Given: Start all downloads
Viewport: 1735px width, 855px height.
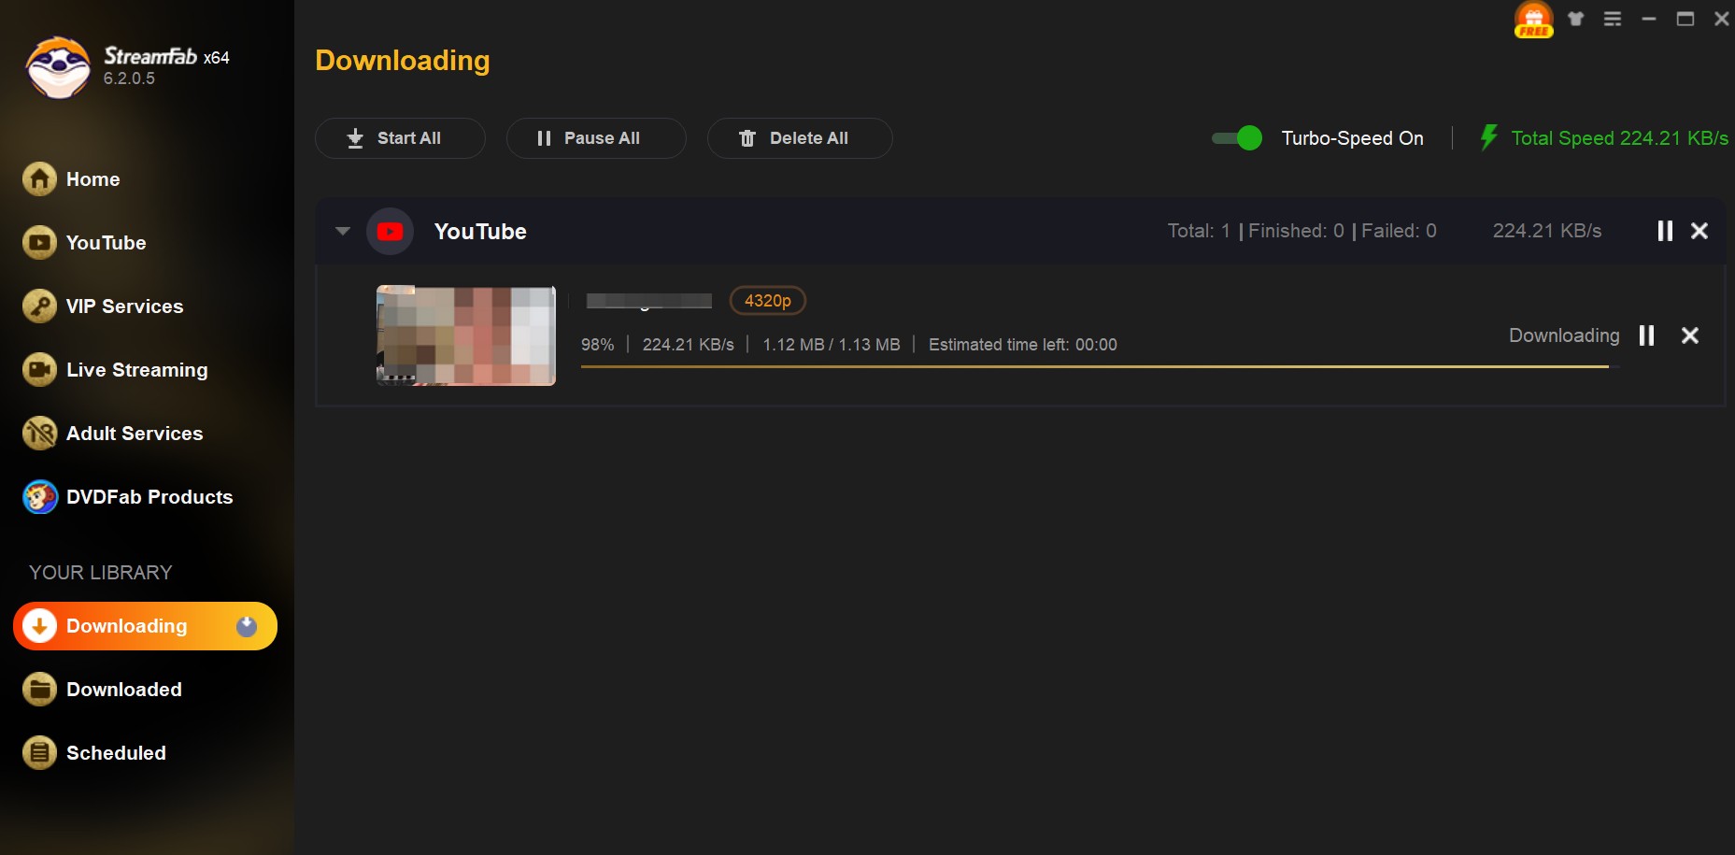Looking at the screenshot, I should [x=400, y=138].
